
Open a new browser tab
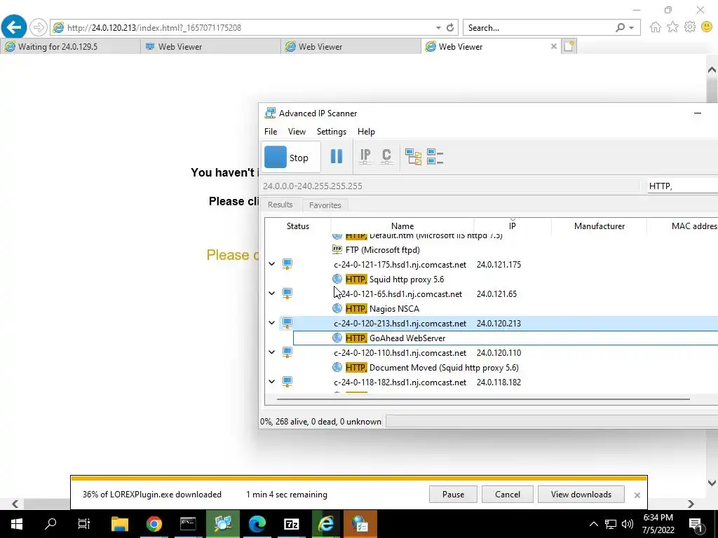click(569, 46)
